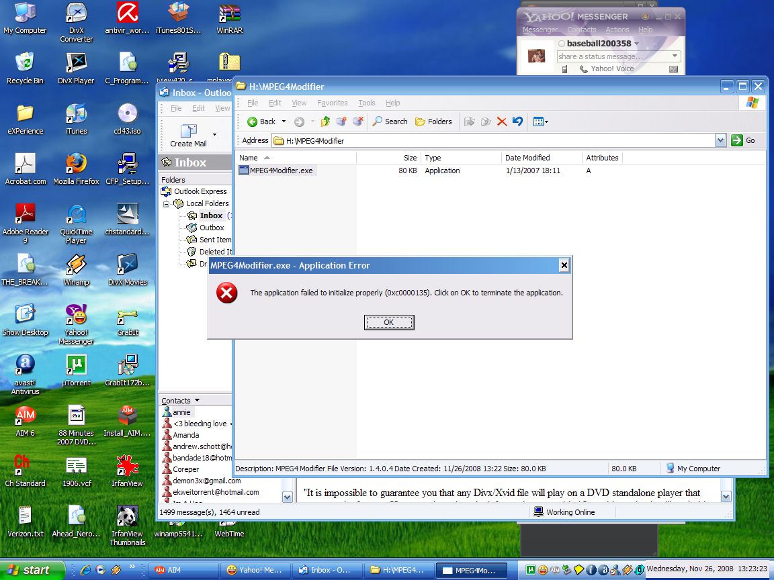Open the Back history dropdown arrow
774x580 pixels.
[x=284, y=122]
